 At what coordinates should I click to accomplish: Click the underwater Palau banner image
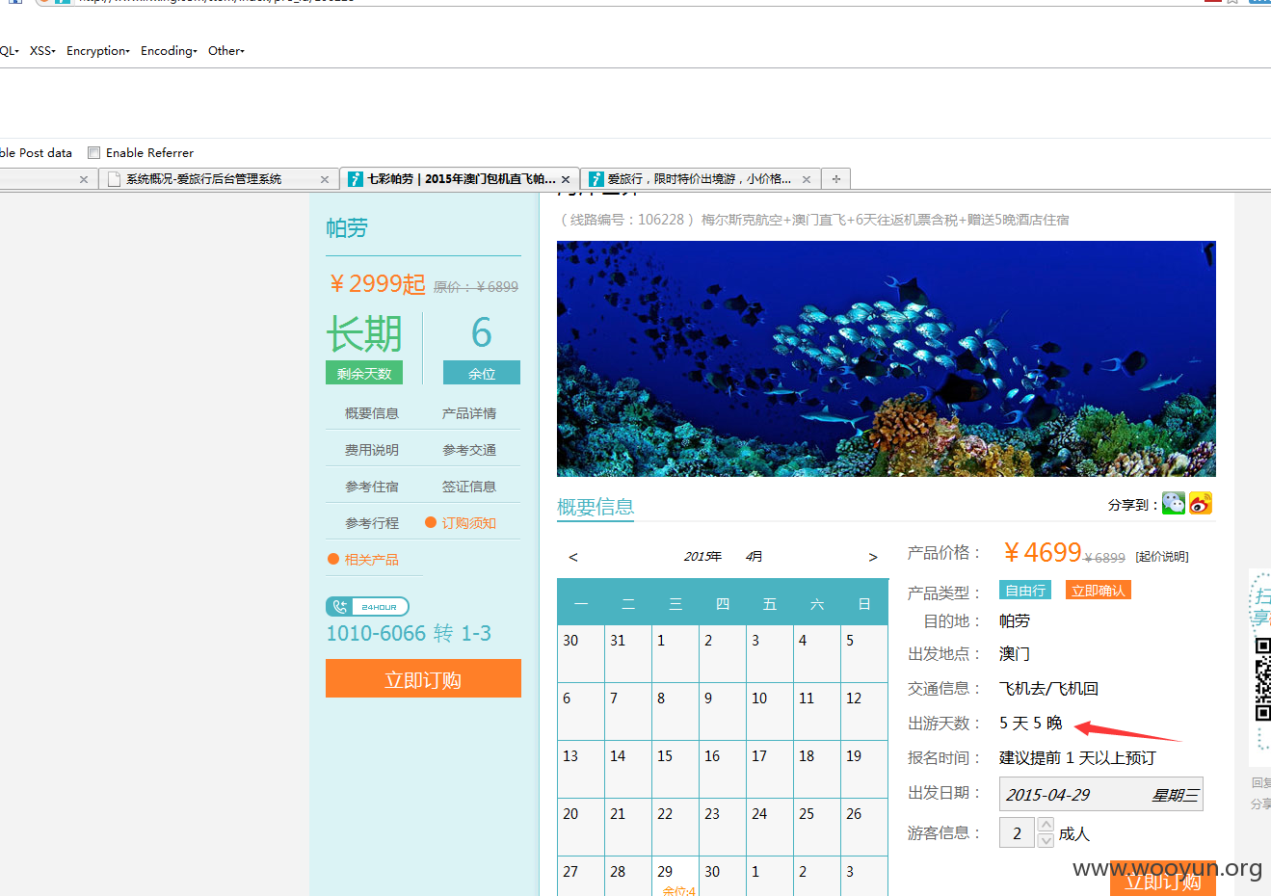887,358
